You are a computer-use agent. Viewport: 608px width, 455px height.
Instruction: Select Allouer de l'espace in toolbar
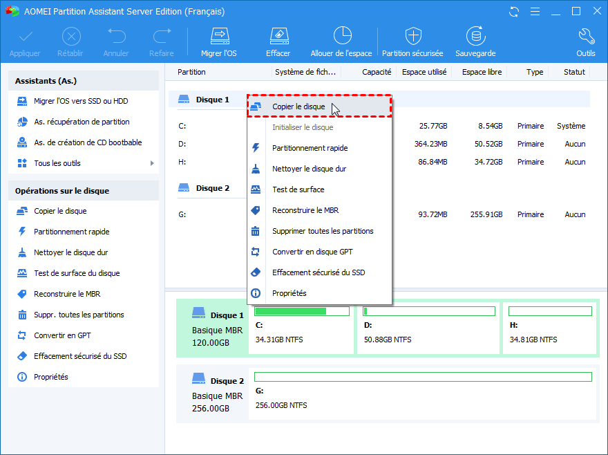[341, 42]
